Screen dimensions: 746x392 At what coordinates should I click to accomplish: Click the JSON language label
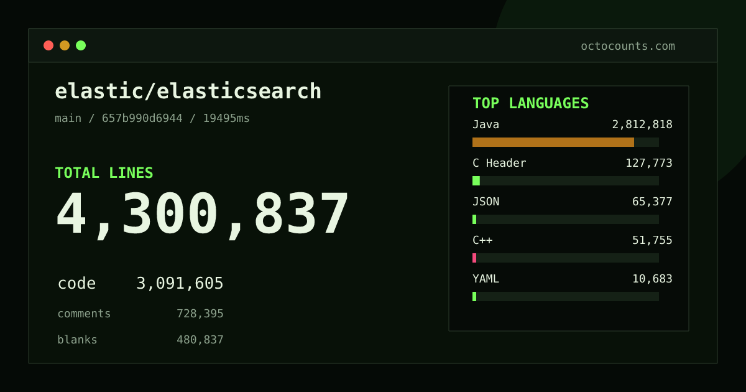coord(486,202)
